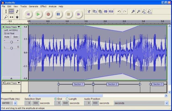Click the Skip to Start button
Viewport: 172px width, 111px height.
click(28, 14)
